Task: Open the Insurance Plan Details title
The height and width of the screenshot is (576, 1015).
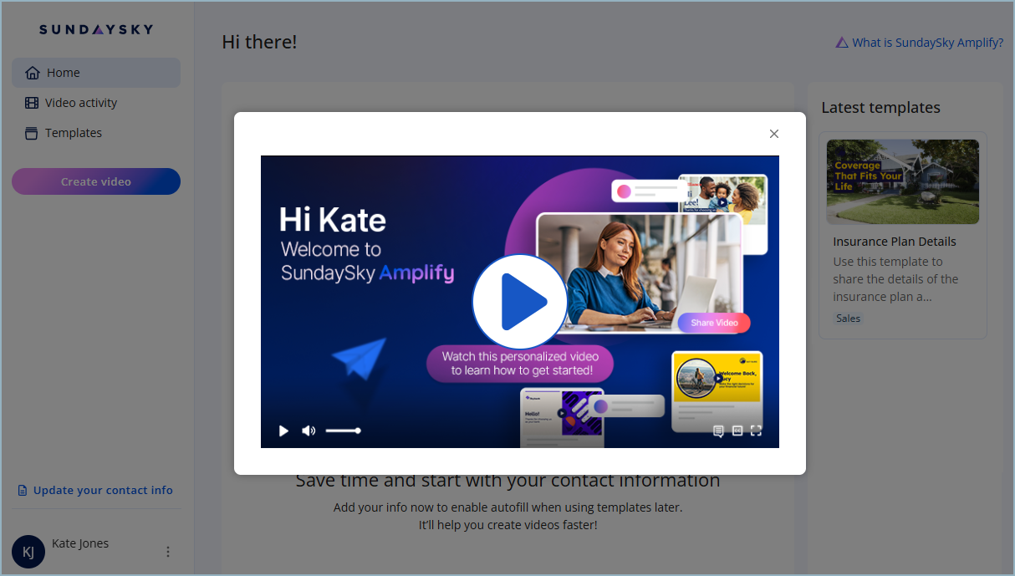Action: [x=894, y=242]
